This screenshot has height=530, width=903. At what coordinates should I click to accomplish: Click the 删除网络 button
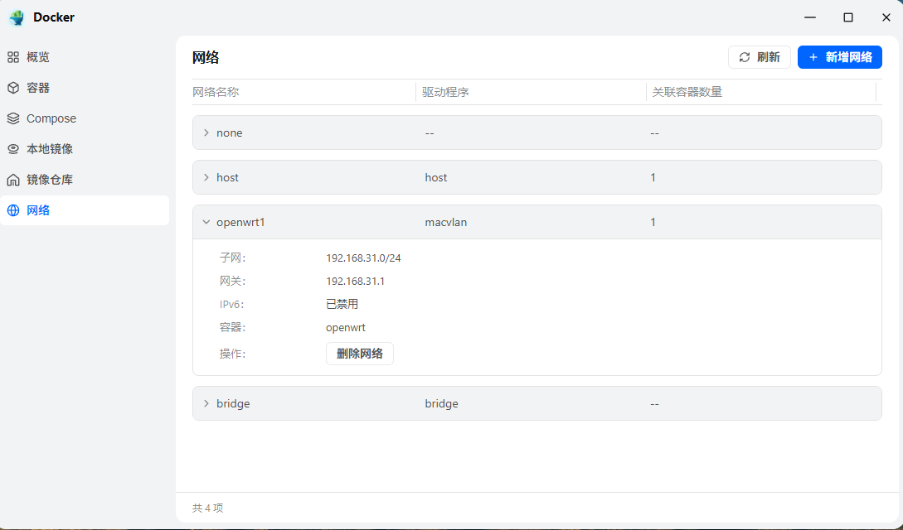(360, 354)
